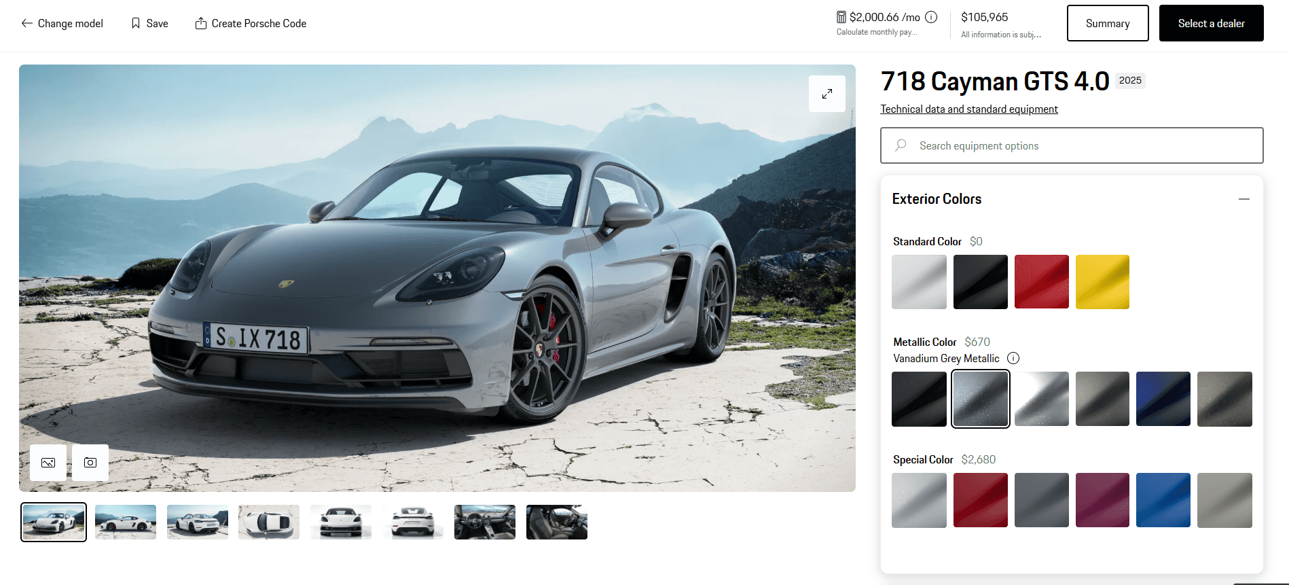Click the $2,000.66 /mo payment text
The image size is (1289, 585).
pyautogui.click(x=885, y=17)
